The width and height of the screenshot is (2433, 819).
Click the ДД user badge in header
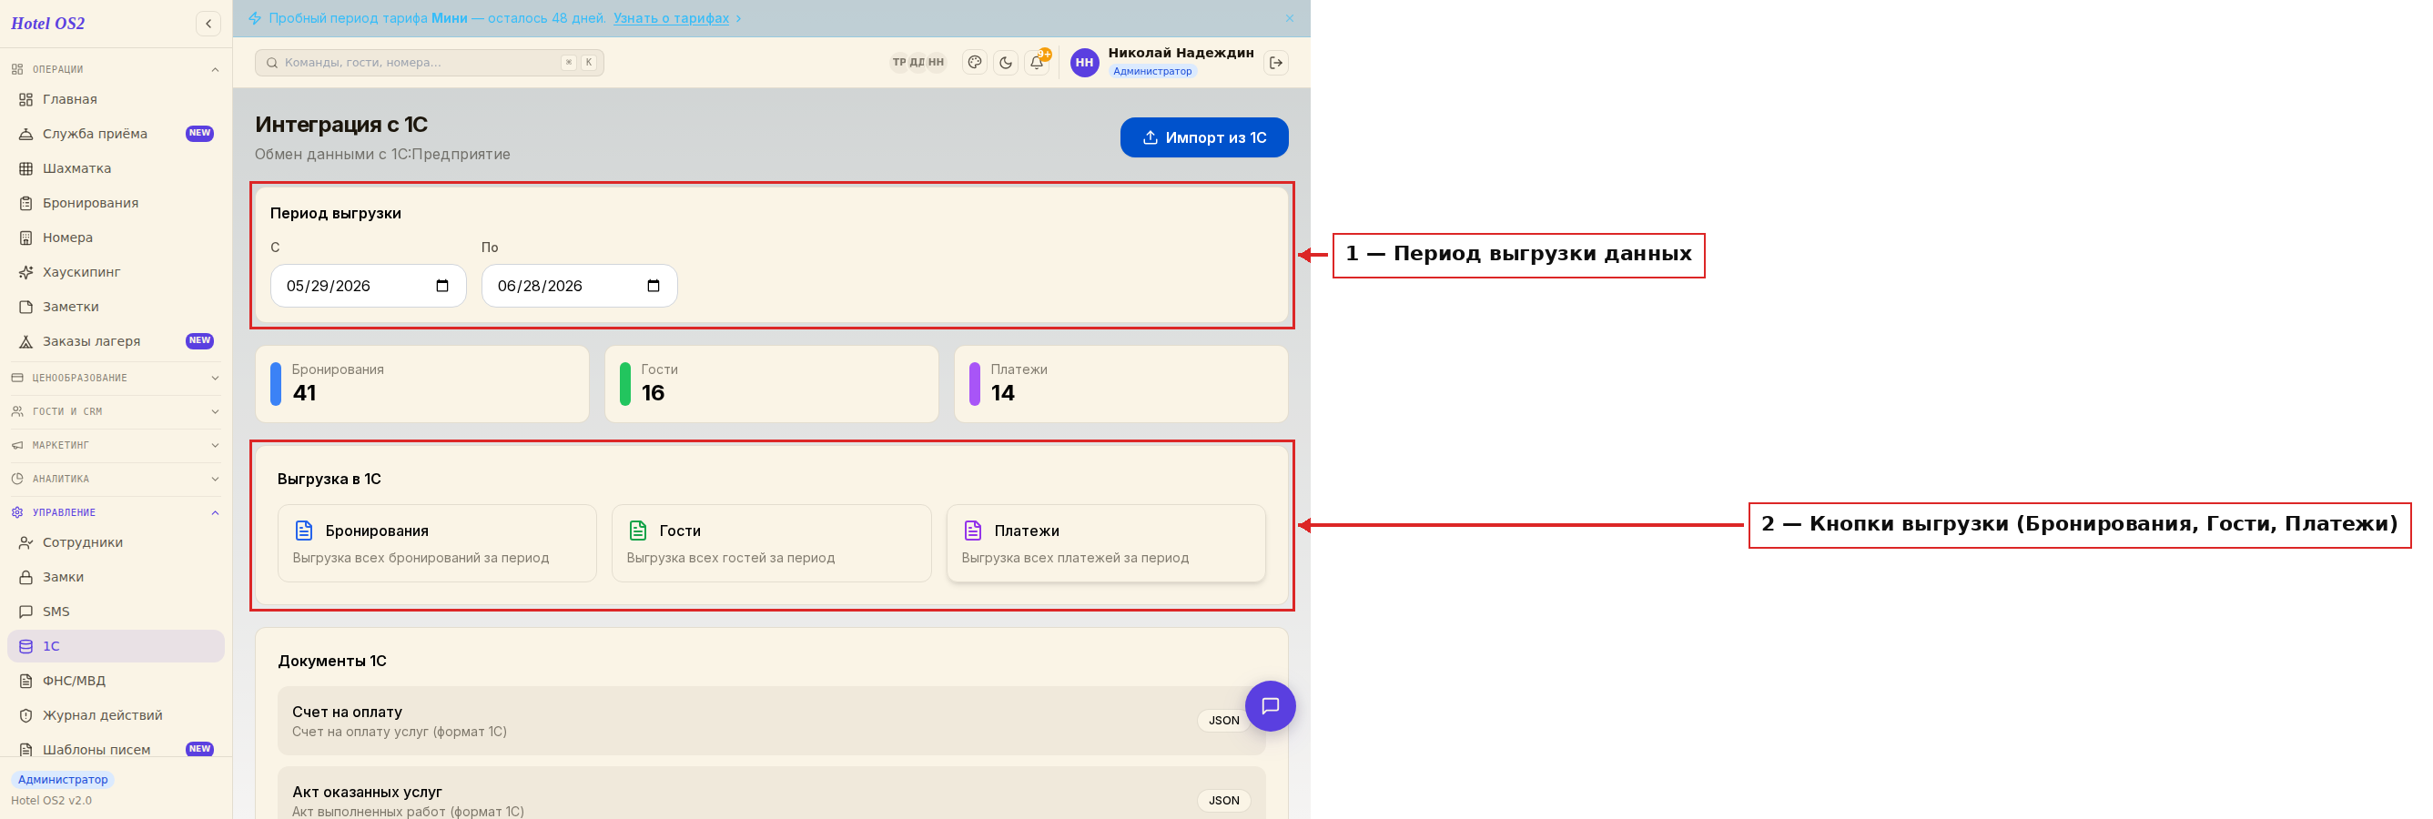coord(917,63)
